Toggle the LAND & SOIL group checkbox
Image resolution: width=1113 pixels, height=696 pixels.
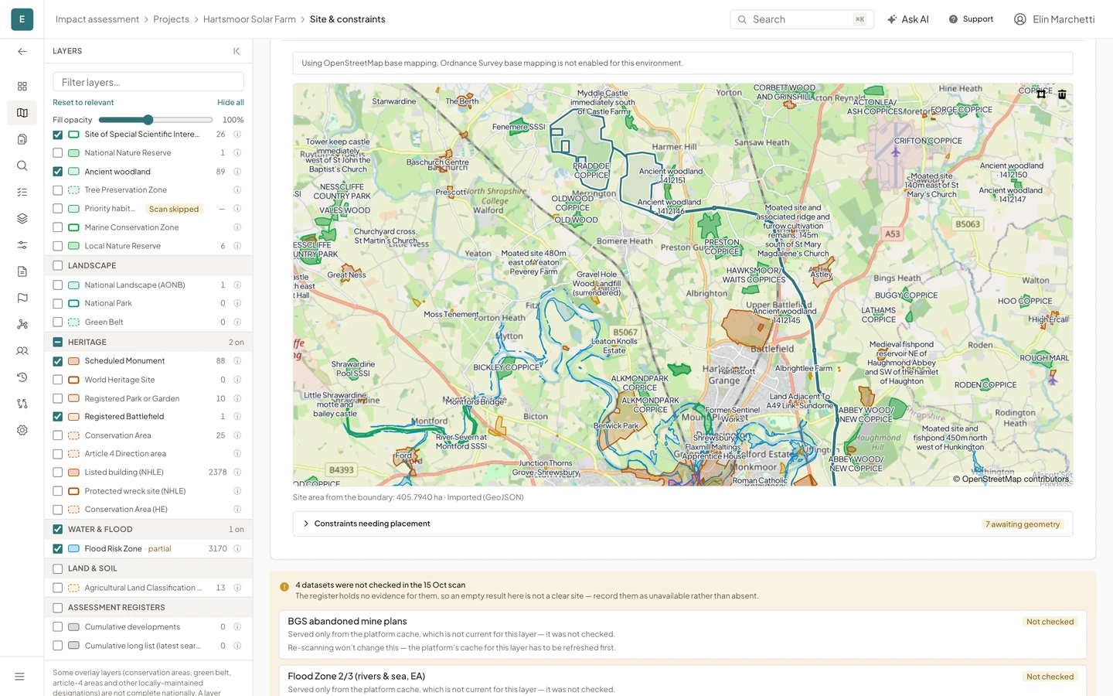coord(58,569)
